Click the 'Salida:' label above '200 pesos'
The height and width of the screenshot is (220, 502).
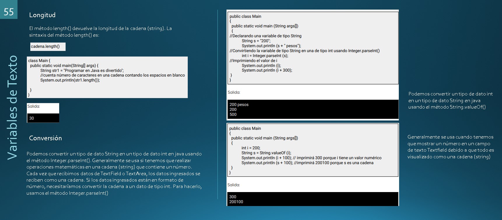click(234, 92)
